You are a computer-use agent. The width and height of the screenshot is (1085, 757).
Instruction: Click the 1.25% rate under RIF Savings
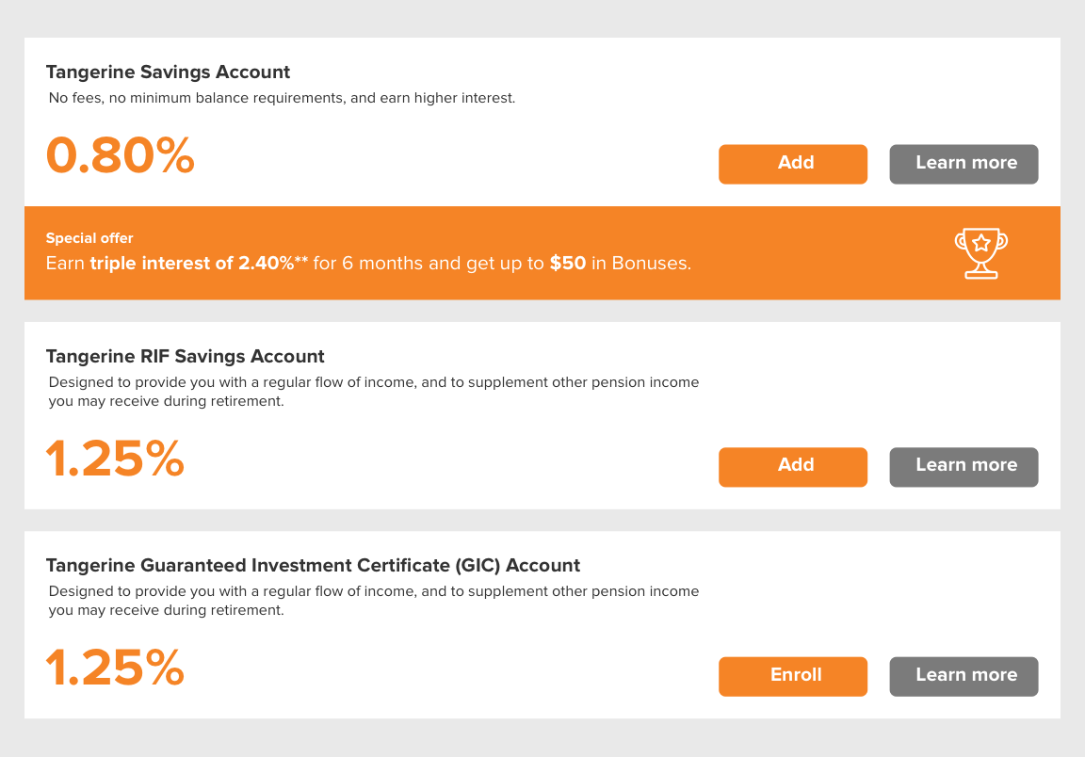click(115, 459)
